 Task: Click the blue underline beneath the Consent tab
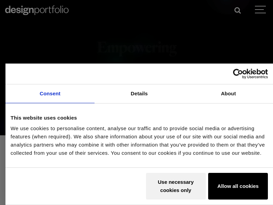[50, 103]
